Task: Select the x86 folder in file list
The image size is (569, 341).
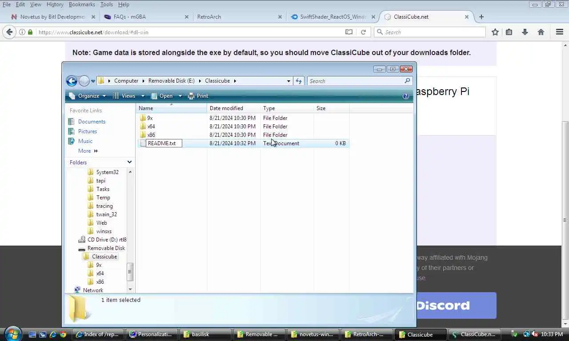Action: [151, 135]
